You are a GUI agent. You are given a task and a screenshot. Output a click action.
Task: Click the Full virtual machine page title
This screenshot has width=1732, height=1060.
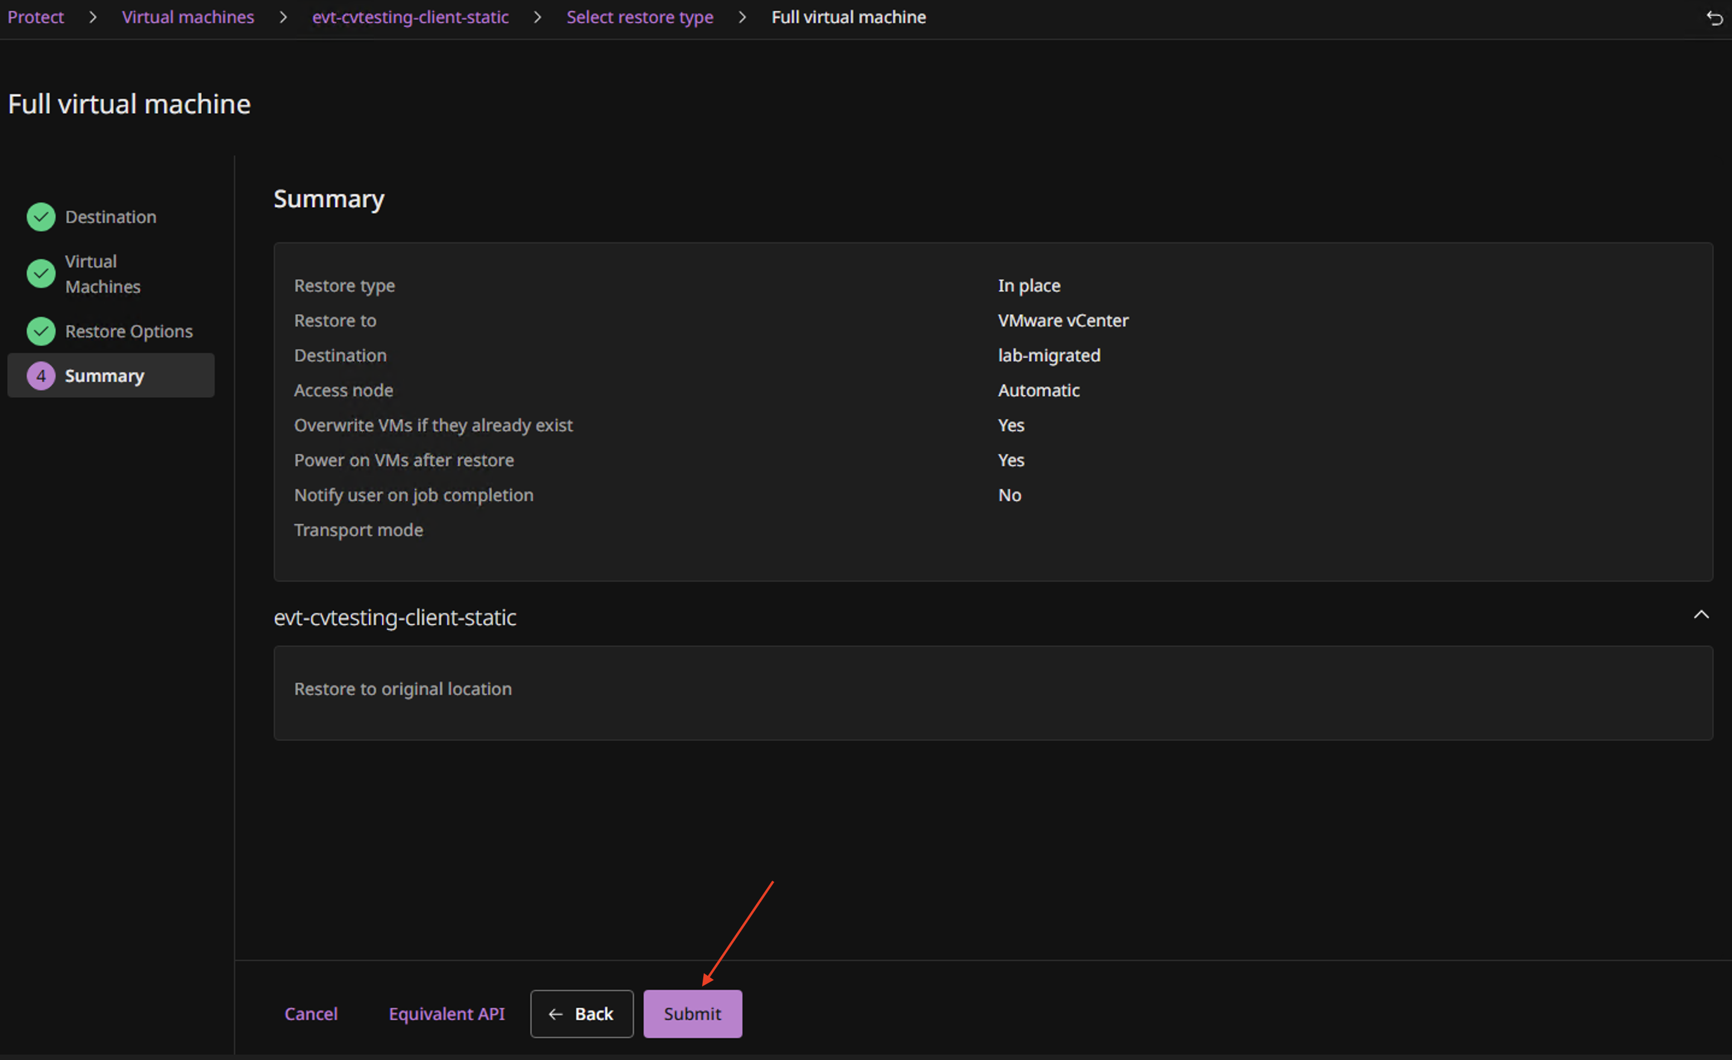(x=130, y=104)
